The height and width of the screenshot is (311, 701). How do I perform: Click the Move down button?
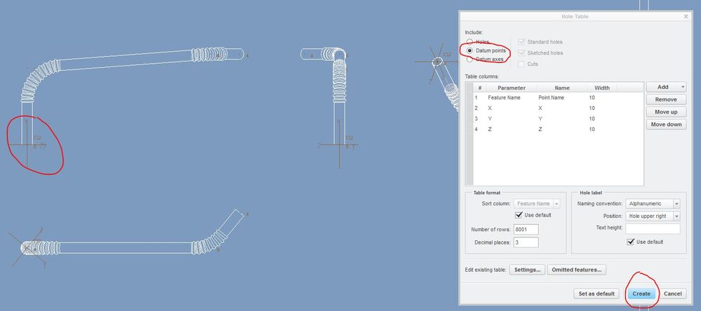[x=666, y=125]
